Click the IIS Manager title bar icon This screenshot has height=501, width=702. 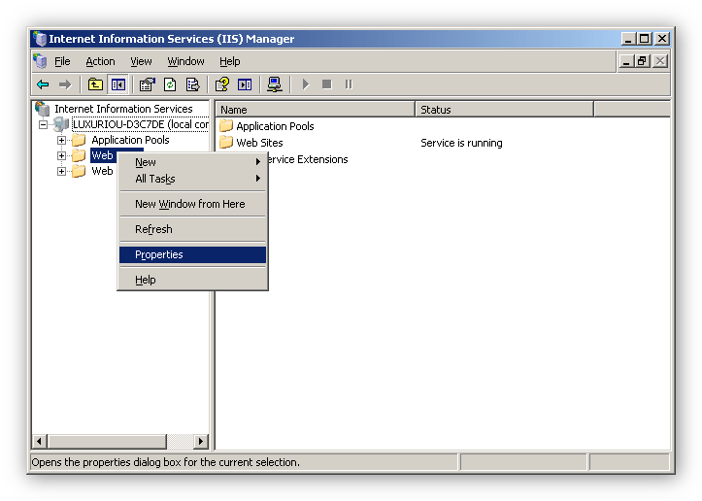40,39
